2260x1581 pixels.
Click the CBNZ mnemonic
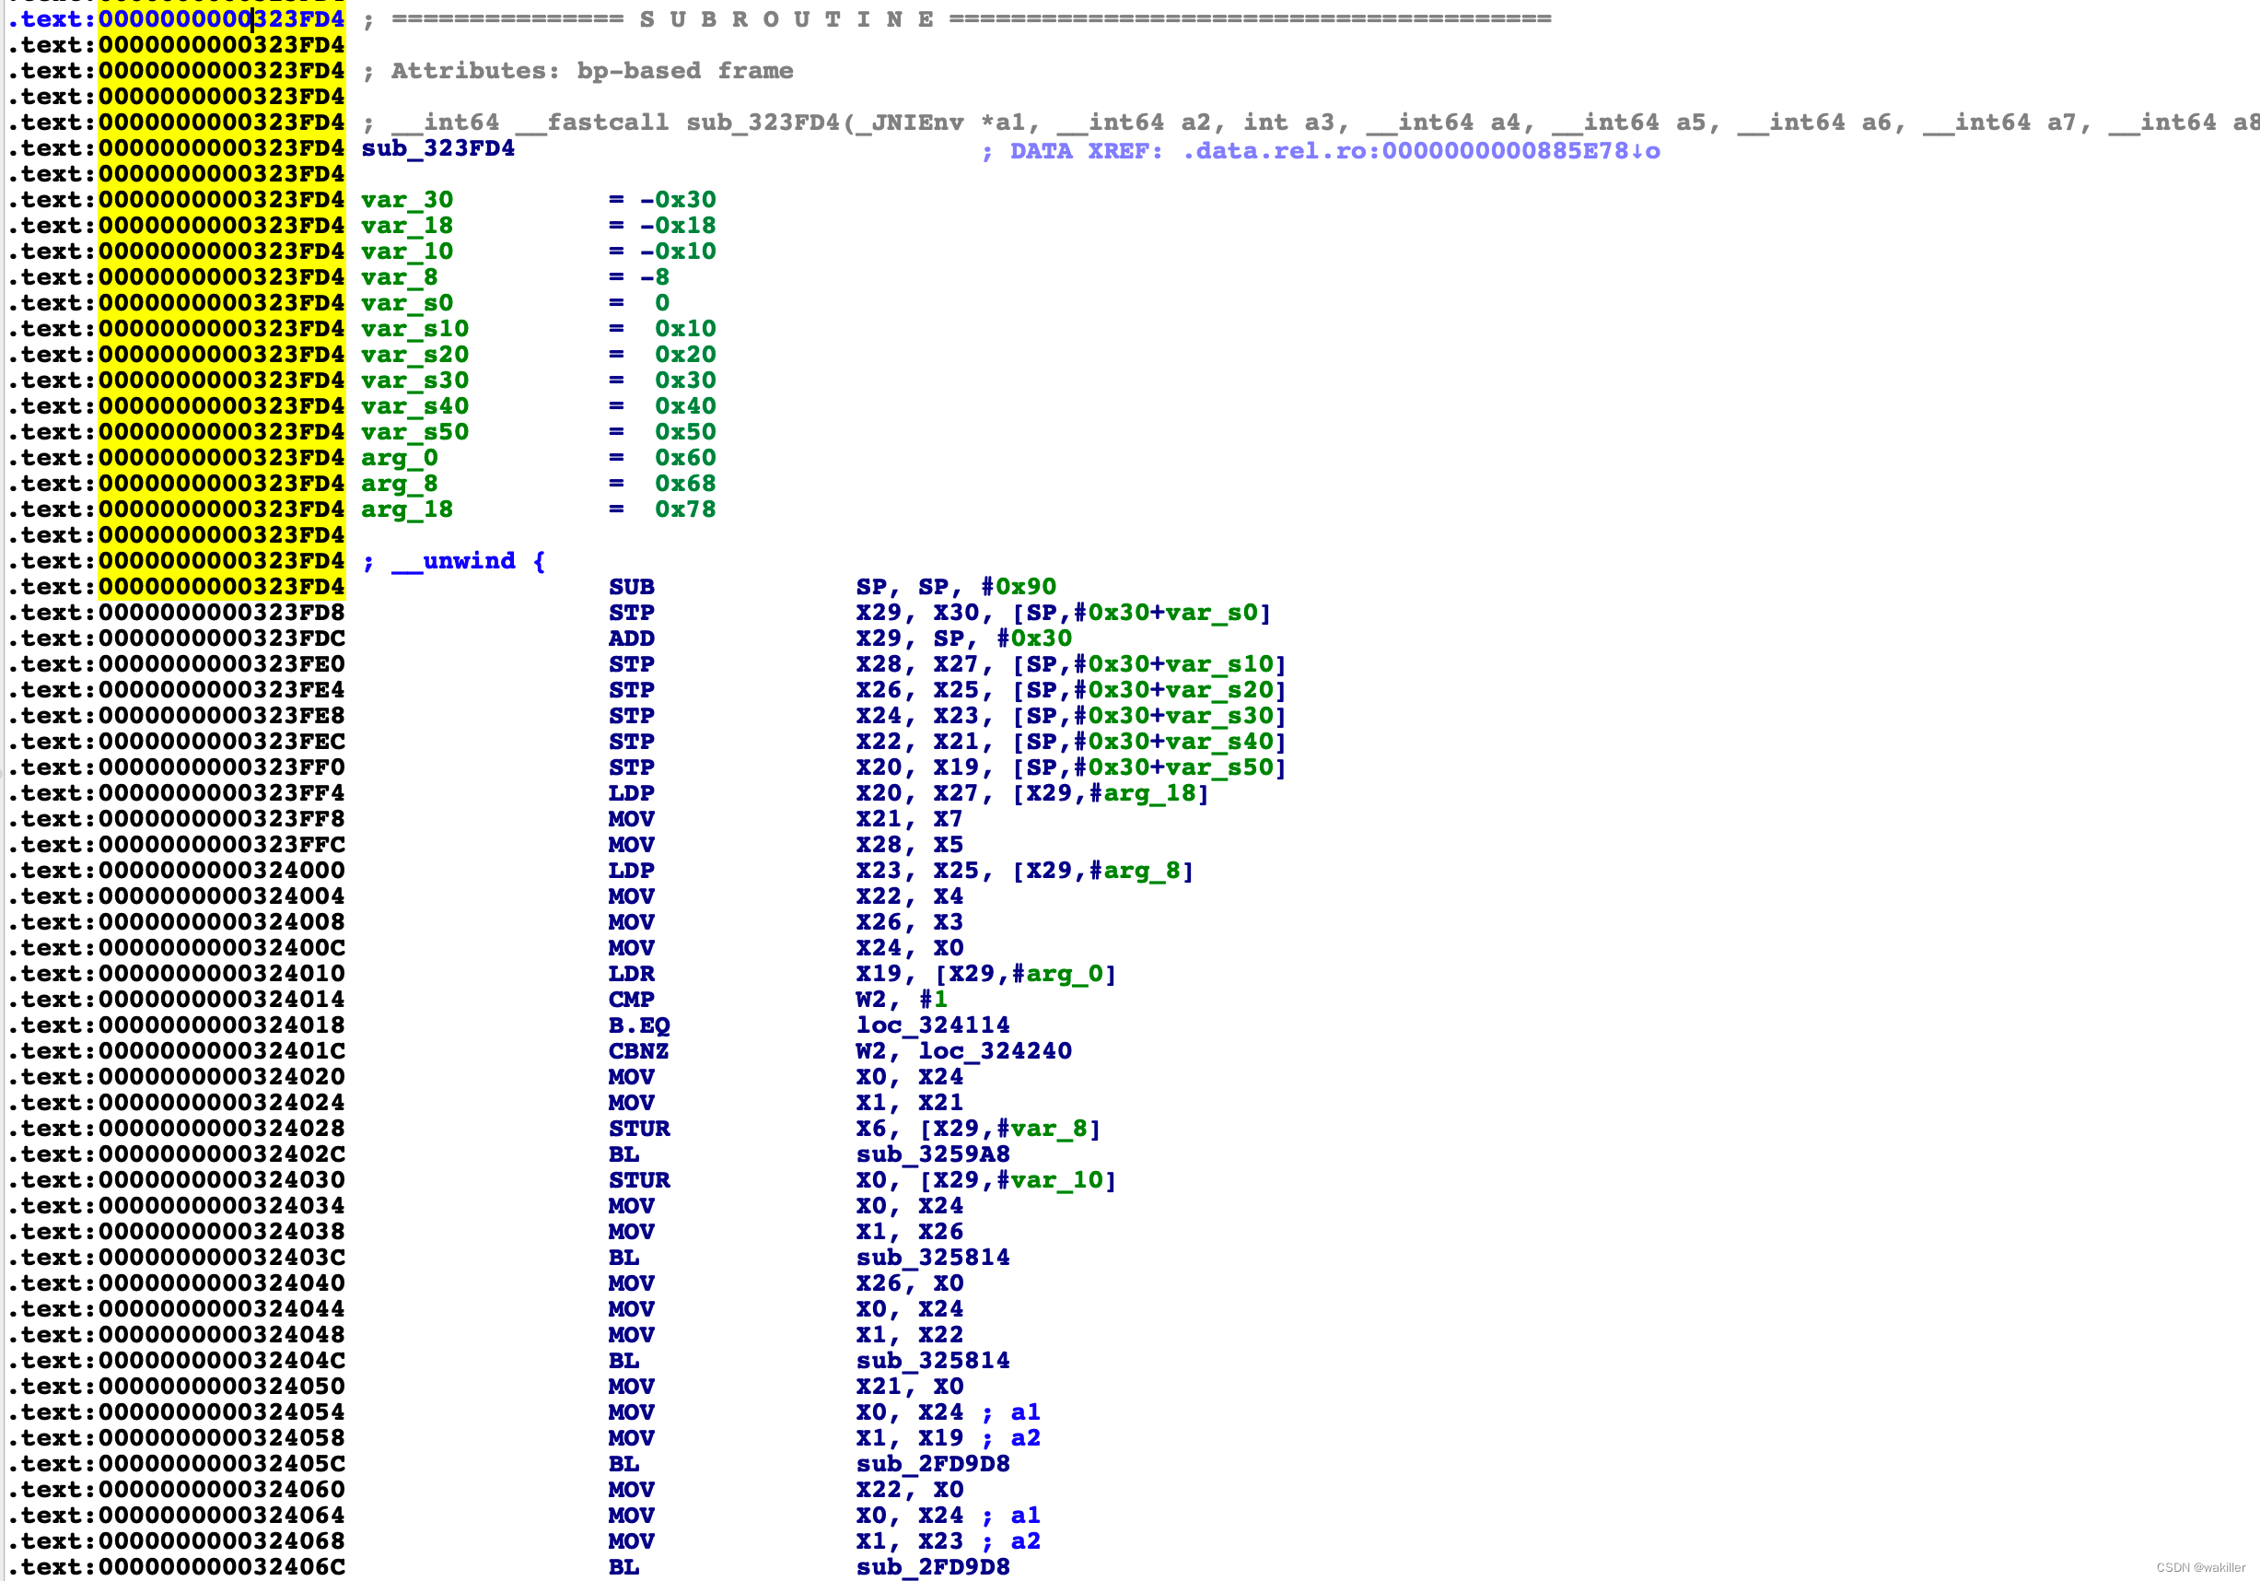[639, 1050]
